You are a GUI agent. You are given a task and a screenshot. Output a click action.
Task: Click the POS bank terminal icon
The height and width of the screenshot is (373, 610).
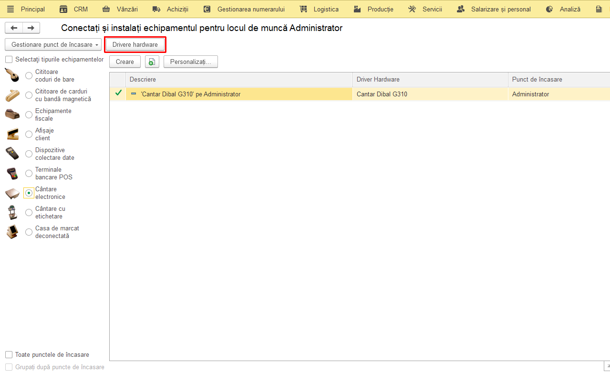coord(12,173)
